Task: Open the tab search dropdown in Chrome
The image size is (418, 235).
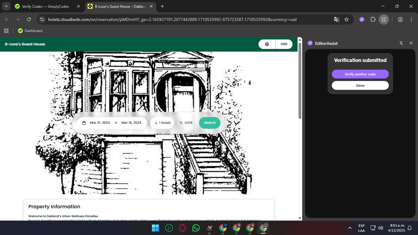Action: click(6, 6)
